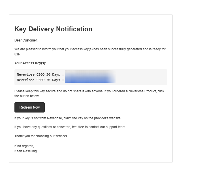
Task: Click the 'Your Access Key(s):' label
Action: (30, 63)
